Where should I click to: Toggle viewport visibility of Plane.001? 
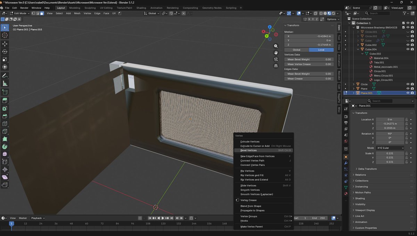click(408, 93)
